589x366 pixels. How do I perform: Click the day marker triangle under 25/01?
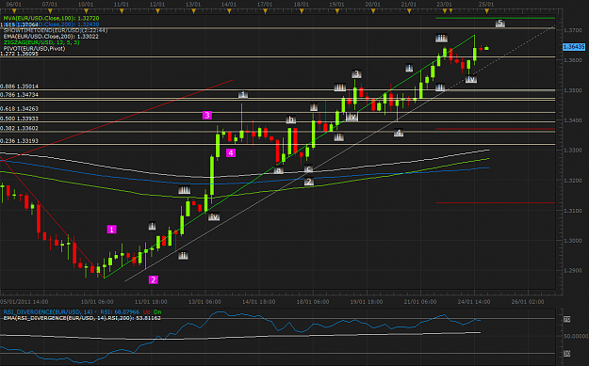487,11
